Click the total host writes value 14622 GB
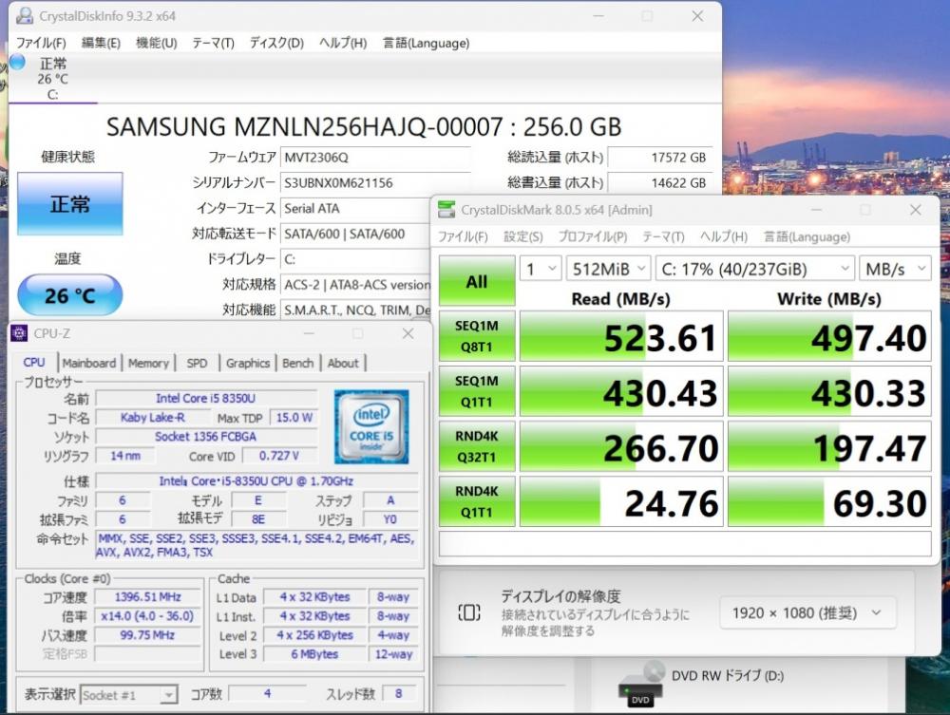Viewport: 950px width, 715px height. coord(660,183)
